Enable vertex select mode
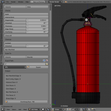The height and width of the screenshot is (111, 111). (x=65, y=109)
